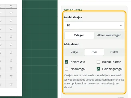Enable the Kolom Punten checkbox
131x98 pixels.
point(98,62)
